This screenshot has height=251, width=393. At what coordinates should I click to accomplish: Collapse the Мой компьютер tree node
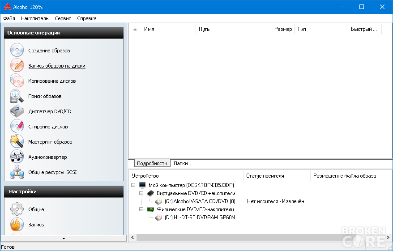tap(133, 185)
